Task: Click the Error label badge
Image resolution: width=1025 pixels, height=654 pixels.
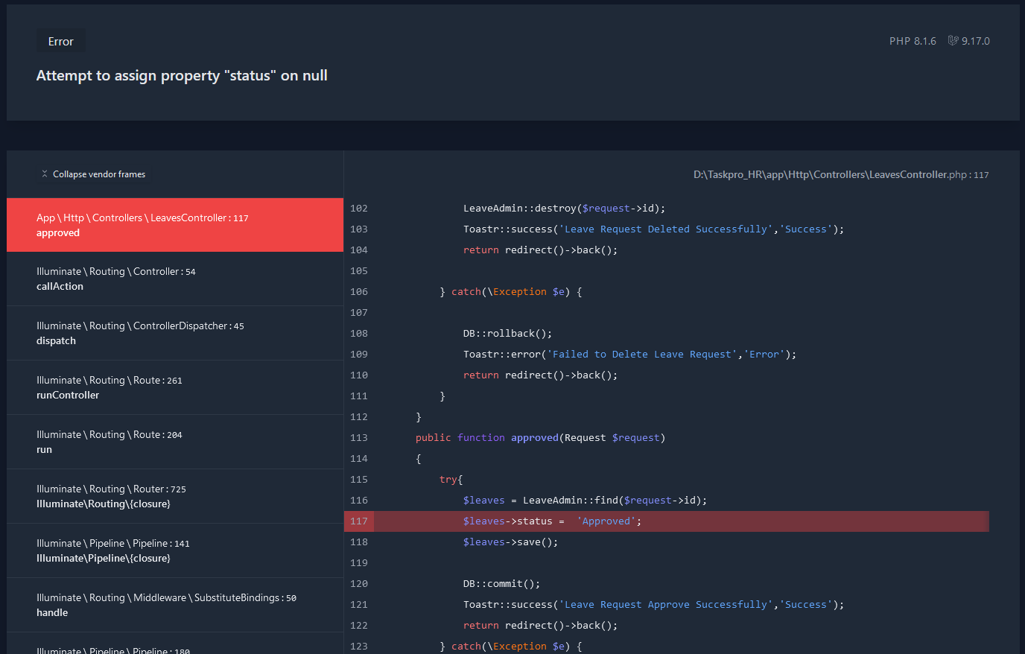Action: [x=61, y=42]
